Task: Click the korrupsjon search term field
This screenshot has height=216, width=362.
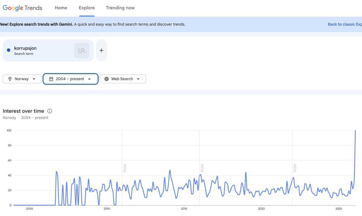Action: coord(48,51)
